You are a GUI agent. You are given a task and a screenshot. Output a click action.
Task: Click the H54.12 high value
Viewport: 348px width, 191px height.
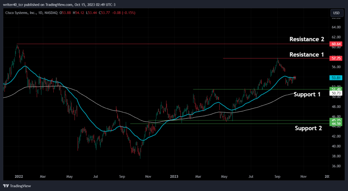tap(78, 13)
